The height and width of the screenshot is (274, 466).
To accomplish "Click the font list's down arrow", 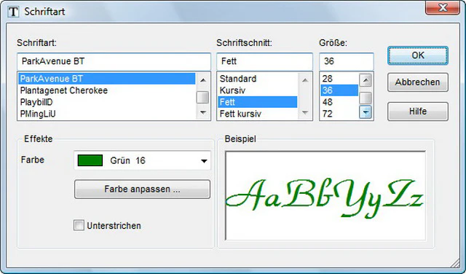I will tap(203, 112).
